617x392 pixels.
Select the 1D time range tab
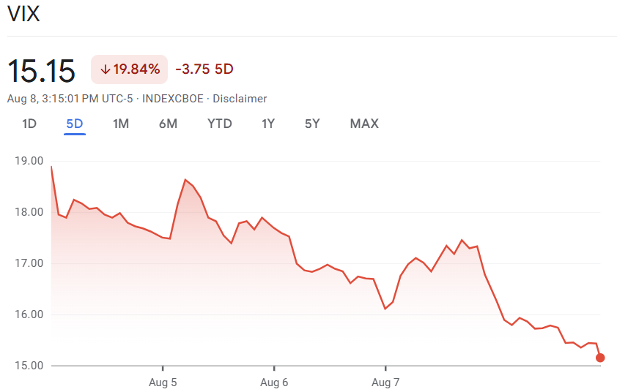tap(29, 124)
